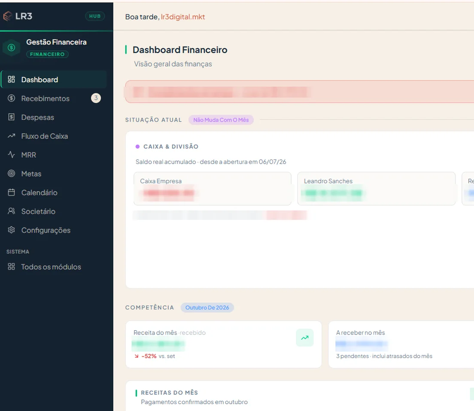Click the Metas target icon
The image size is (474, 411).
coord(12,173)
